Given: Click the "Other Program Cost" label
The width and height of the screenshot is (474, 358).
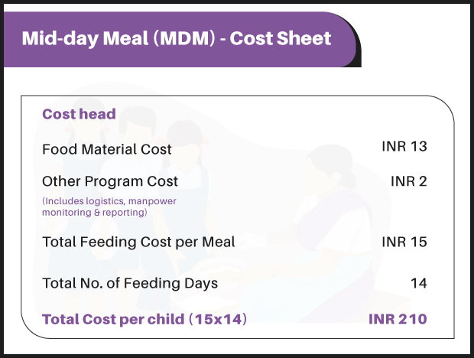Looking at the screenshot, I should pyautogui.click(x=110, y=182).
